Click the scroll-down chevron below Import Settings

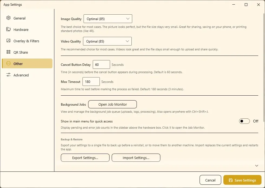tap(257, 166)
